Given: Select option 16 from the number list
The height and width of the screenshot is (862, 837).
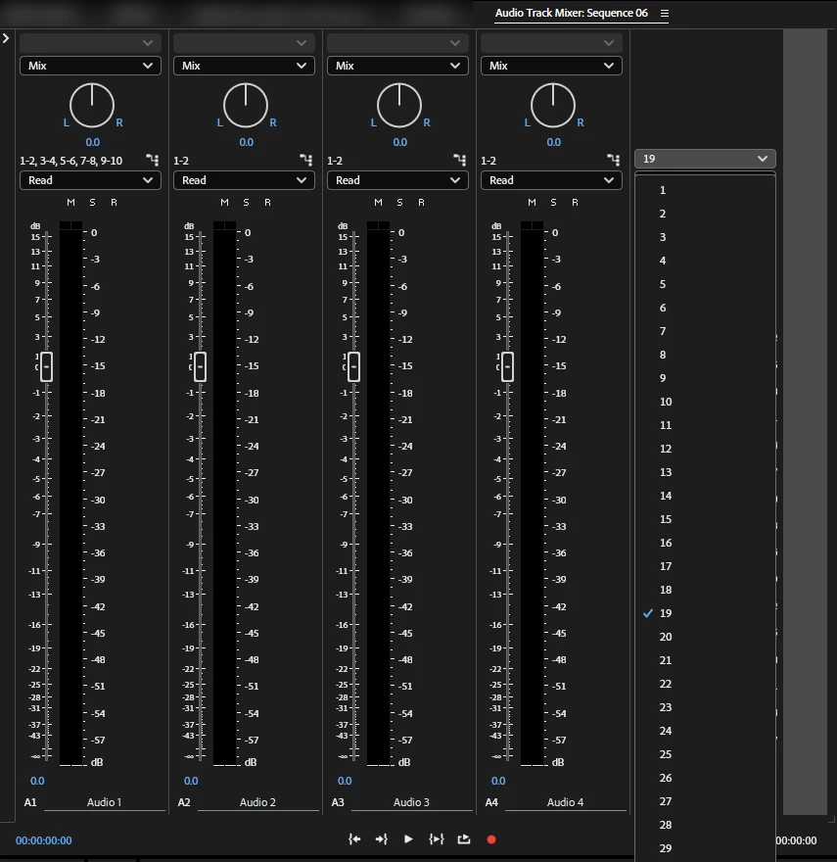Looking at the screenshot, I should pos(705,543).
